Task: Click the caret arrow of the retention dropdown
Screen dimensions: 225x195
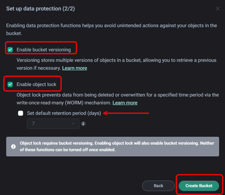Action: (x=73, y=124)
